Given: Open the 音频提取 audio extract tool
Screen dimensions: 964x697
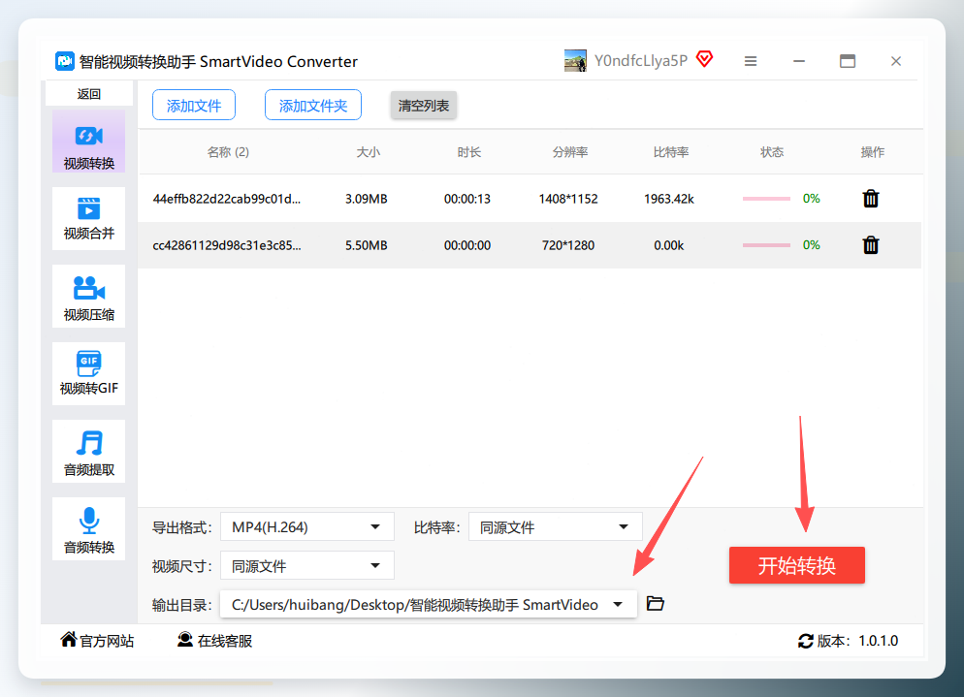Looking at the screenshot, I should [x=88, y=451].
